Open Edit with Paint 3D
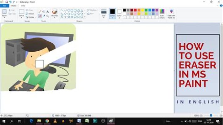 171,13
